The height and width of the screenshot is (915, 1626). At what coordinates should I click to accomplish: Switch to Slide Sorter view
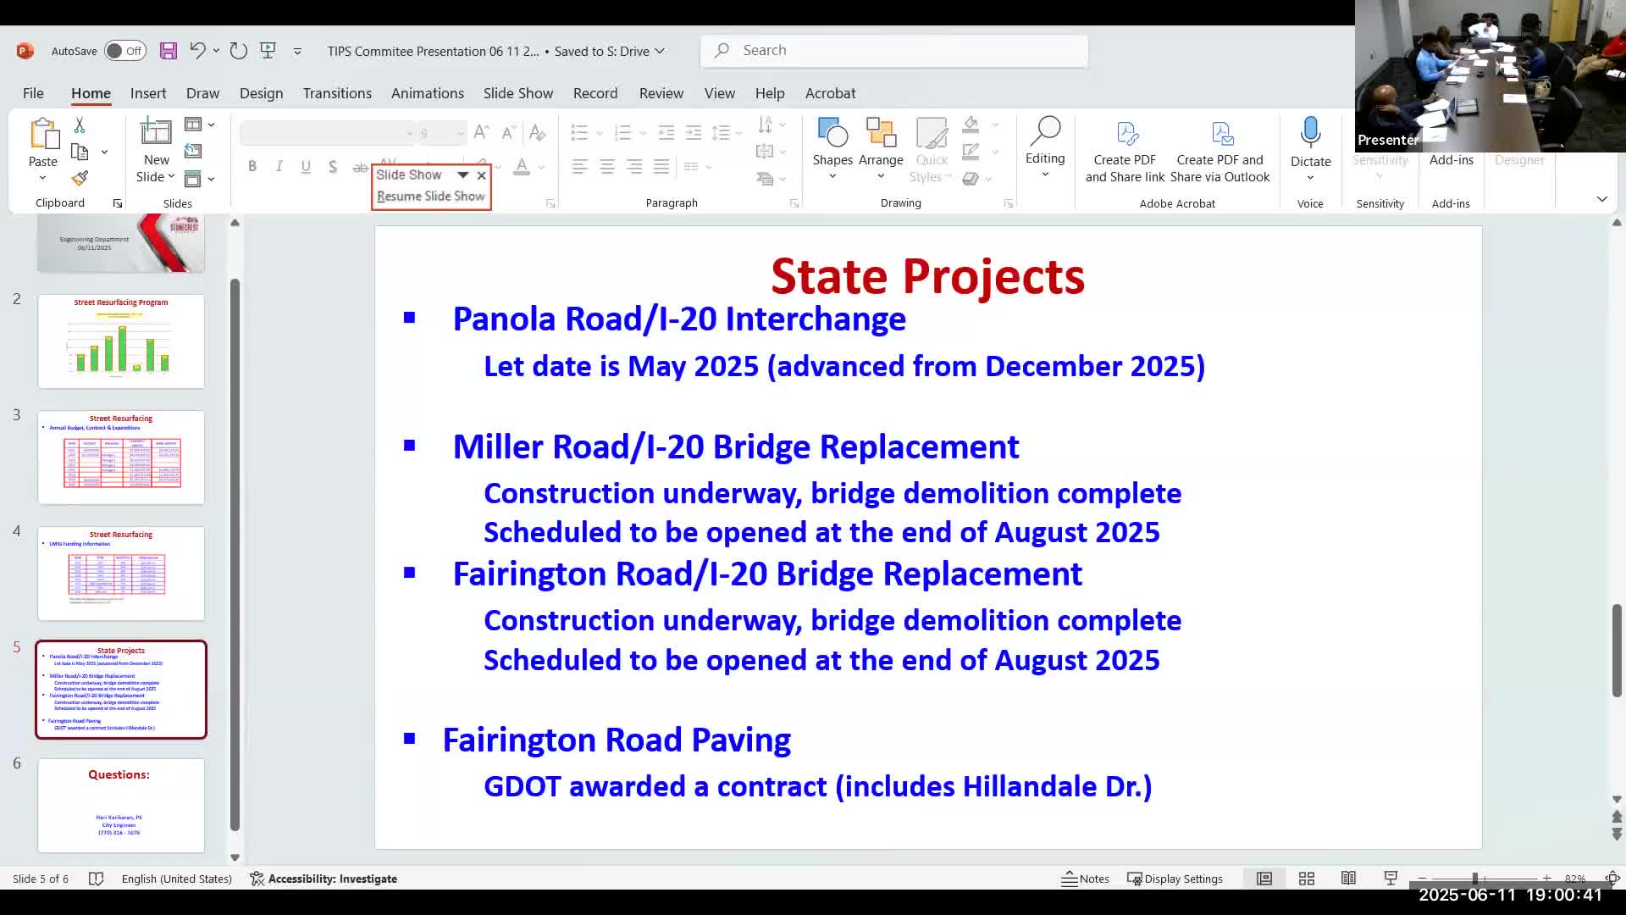point(1307,879)
